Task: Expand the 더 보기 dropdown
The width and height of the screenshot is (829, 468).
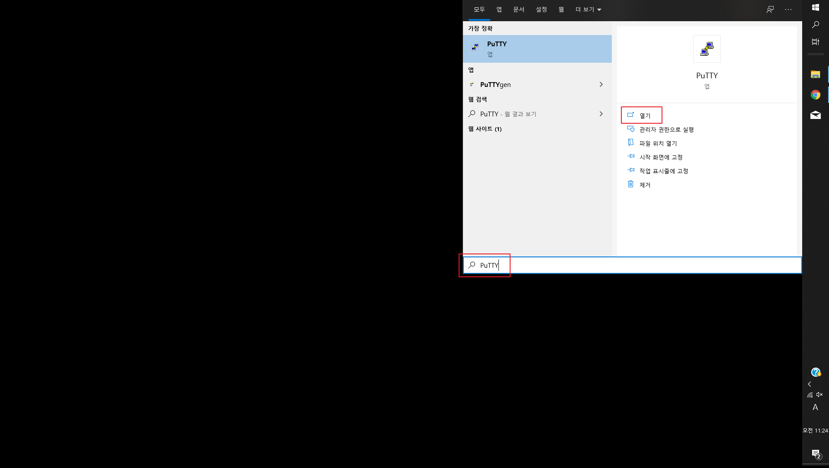Action: [x=588, y=10]
